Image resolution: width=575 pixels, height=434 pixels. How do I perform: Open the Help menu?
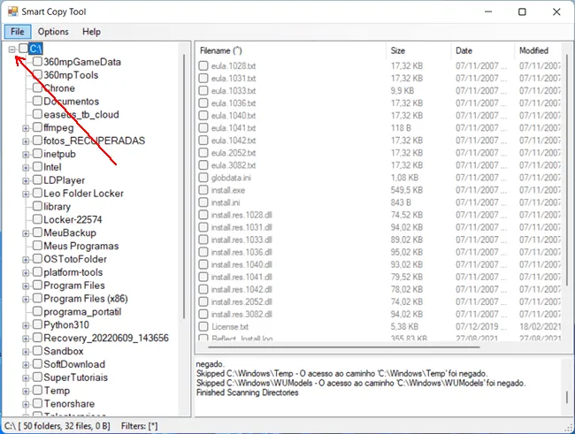pos(91,32)
